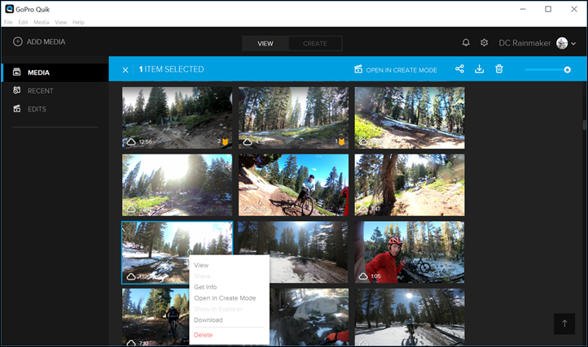The height and width of the screenshot is (347, 588).
Task: Click the cloud icon on 7:10 video
Action: 131,342
